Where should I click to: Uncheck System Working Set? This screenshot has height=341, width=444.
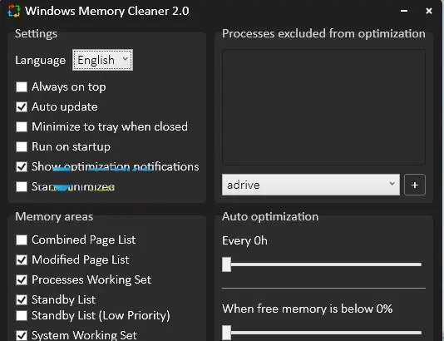click(x=22, y=336)
